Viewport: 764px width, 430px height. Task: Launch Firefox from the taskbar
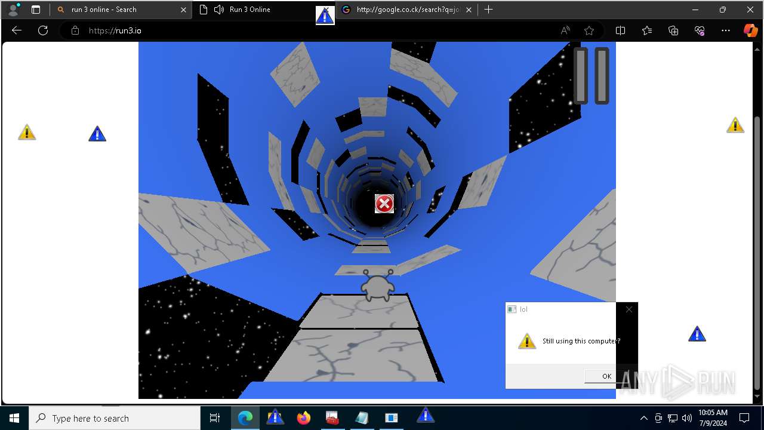[304, 418]
